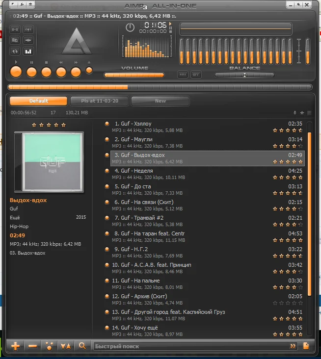Open the main menu arrow in title bar

13,4
